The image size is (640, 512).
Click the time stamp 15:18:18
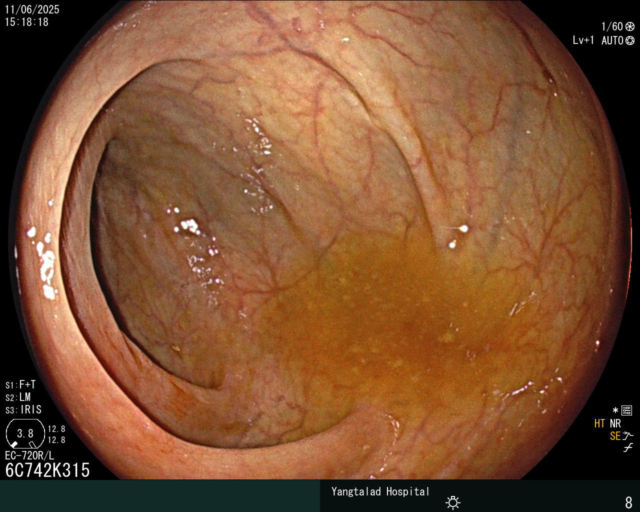pyautogui.click(x=27, y=22)
